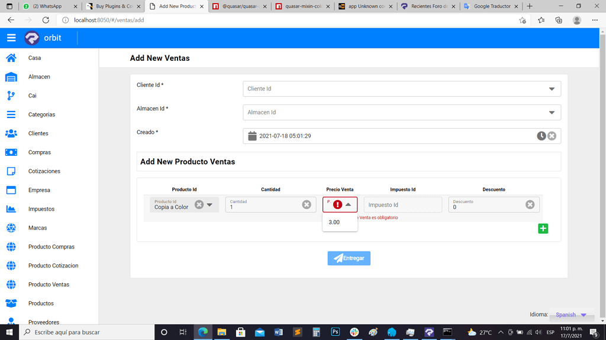Open the Almacen section icon
Viewport: 606px width, 340px height.
[x=12, y=77]
